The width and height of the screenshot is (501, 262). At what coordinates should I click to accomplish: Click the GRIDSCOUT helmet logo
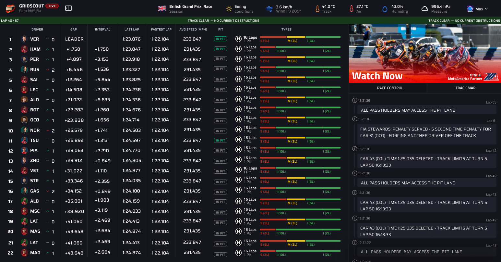tap(10, 8)
